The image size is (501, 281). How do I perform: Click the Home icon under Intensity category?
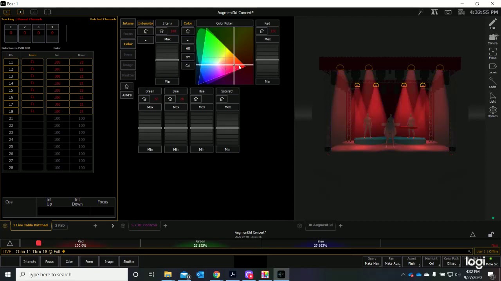146,31
